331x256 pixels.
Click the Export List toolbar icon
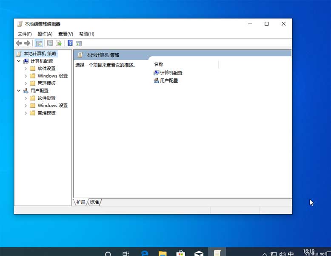pos(59,43)
